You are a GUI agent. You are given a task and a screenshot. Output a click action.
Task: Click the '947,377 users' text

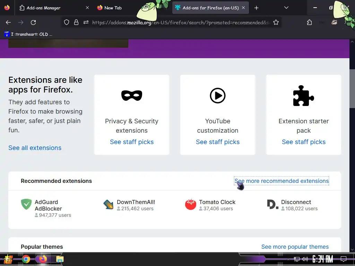pos(55,215)
